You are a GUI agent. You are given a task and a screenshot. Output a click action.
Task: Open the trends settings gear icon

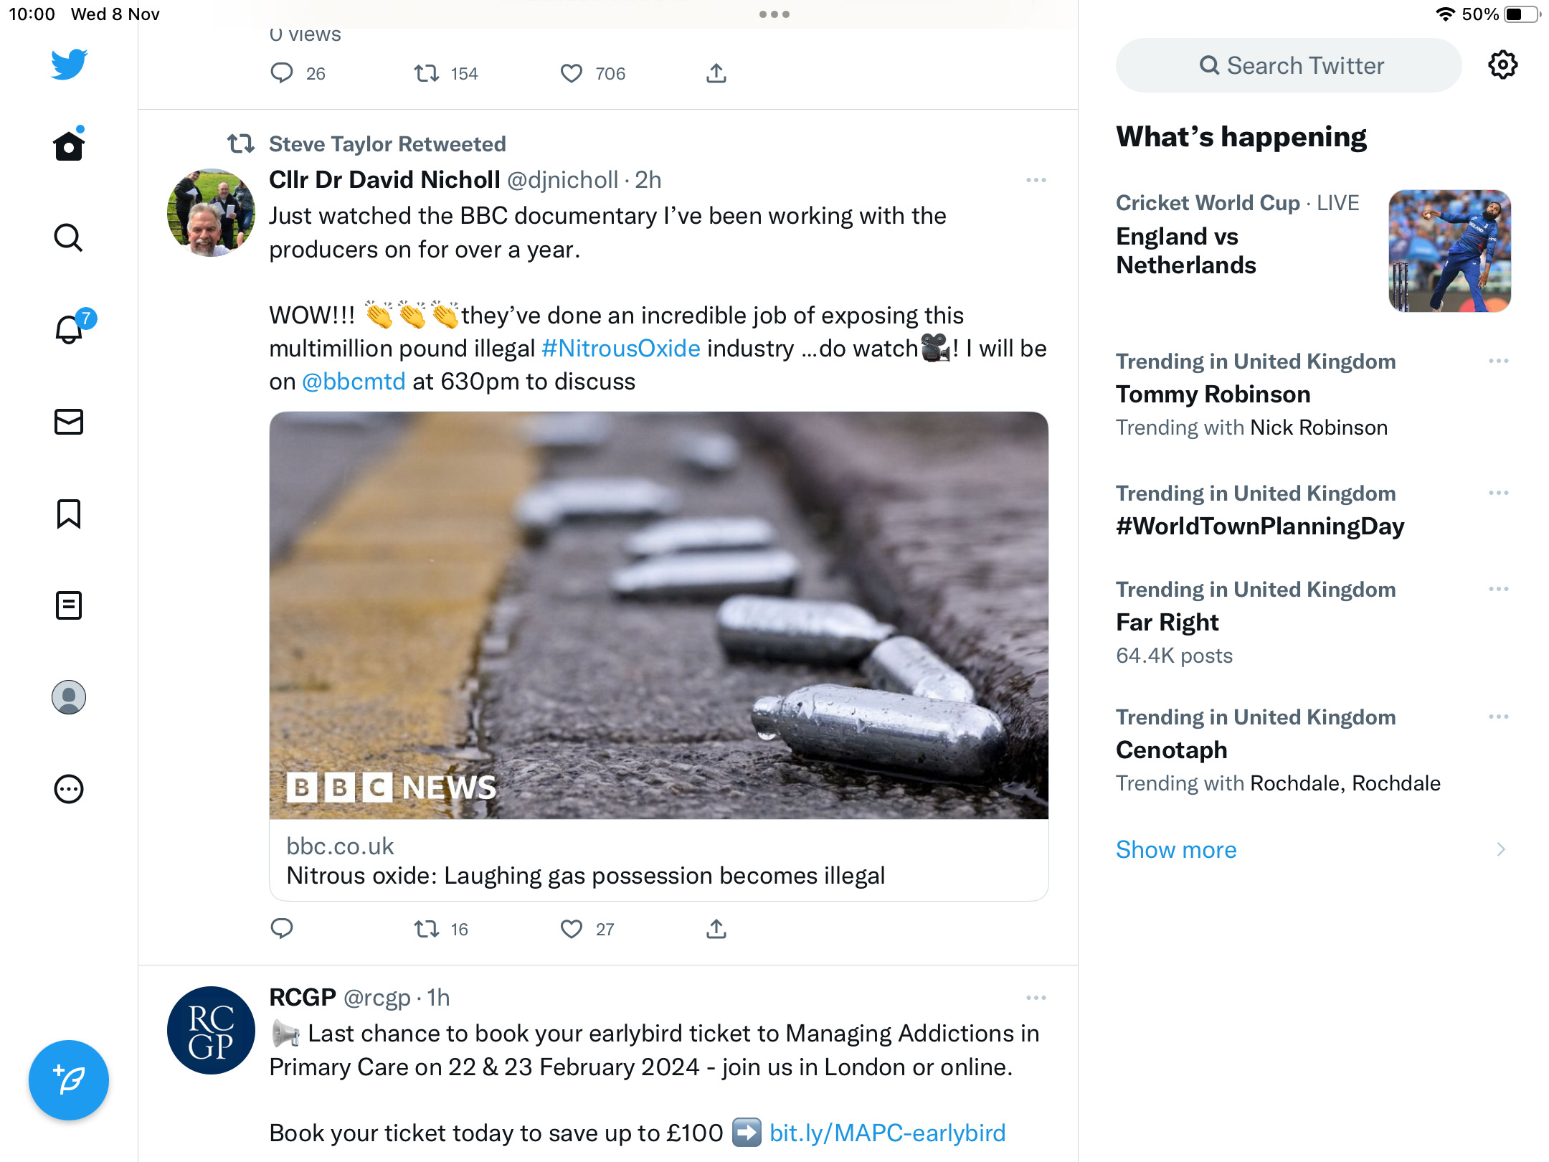click(1502, 65)
